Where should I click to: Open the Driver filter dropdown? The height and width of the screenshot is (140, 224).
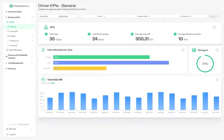pos(101,16)
